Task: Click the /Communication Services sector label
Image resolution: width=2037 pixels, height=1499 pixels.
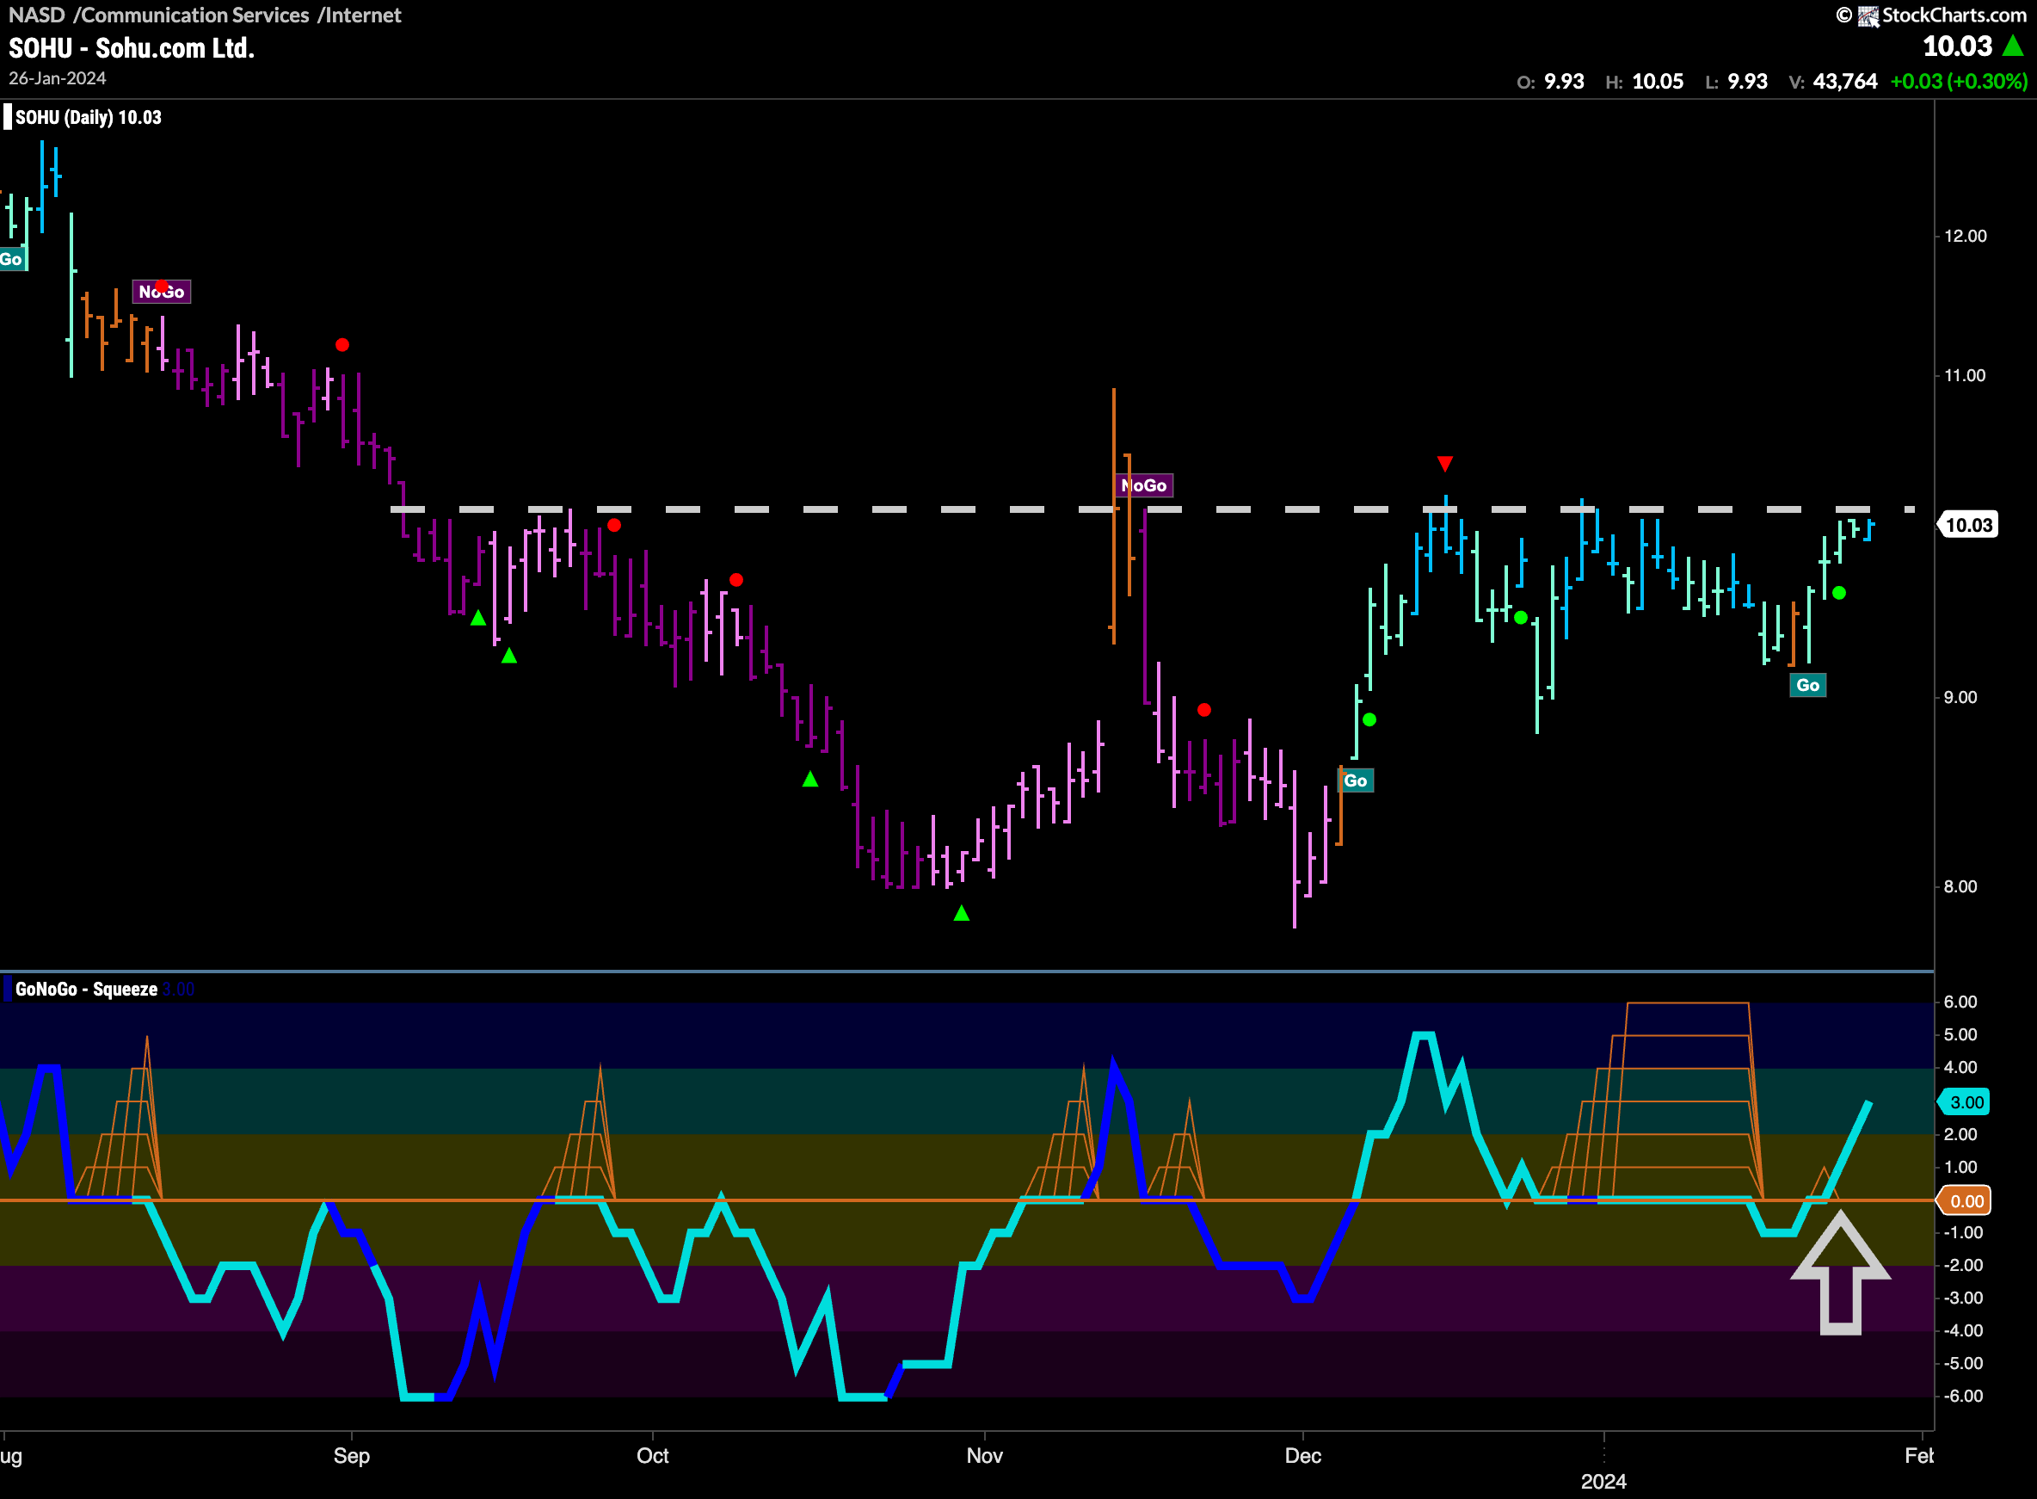Action: [x=191, y=15]
